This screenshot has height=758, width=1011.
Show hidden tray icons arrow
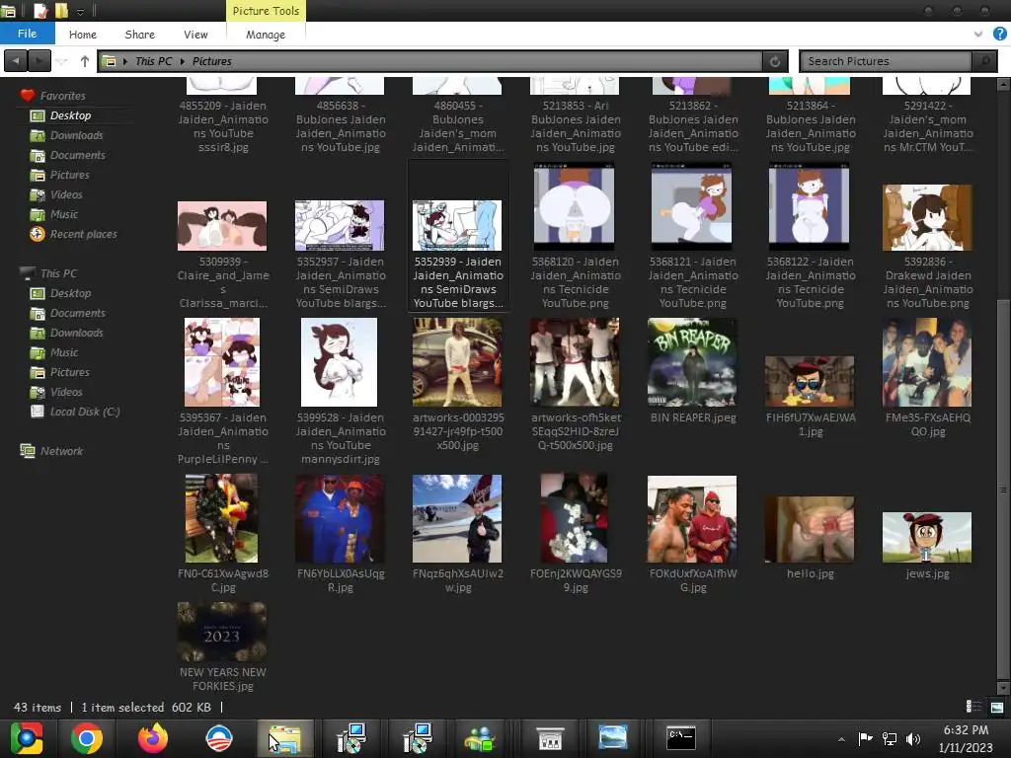point(841,739)
